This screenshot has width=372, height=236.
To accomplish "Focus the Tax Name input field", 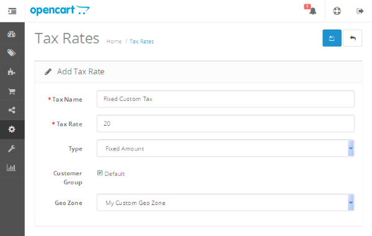I will tap(226, 99).
